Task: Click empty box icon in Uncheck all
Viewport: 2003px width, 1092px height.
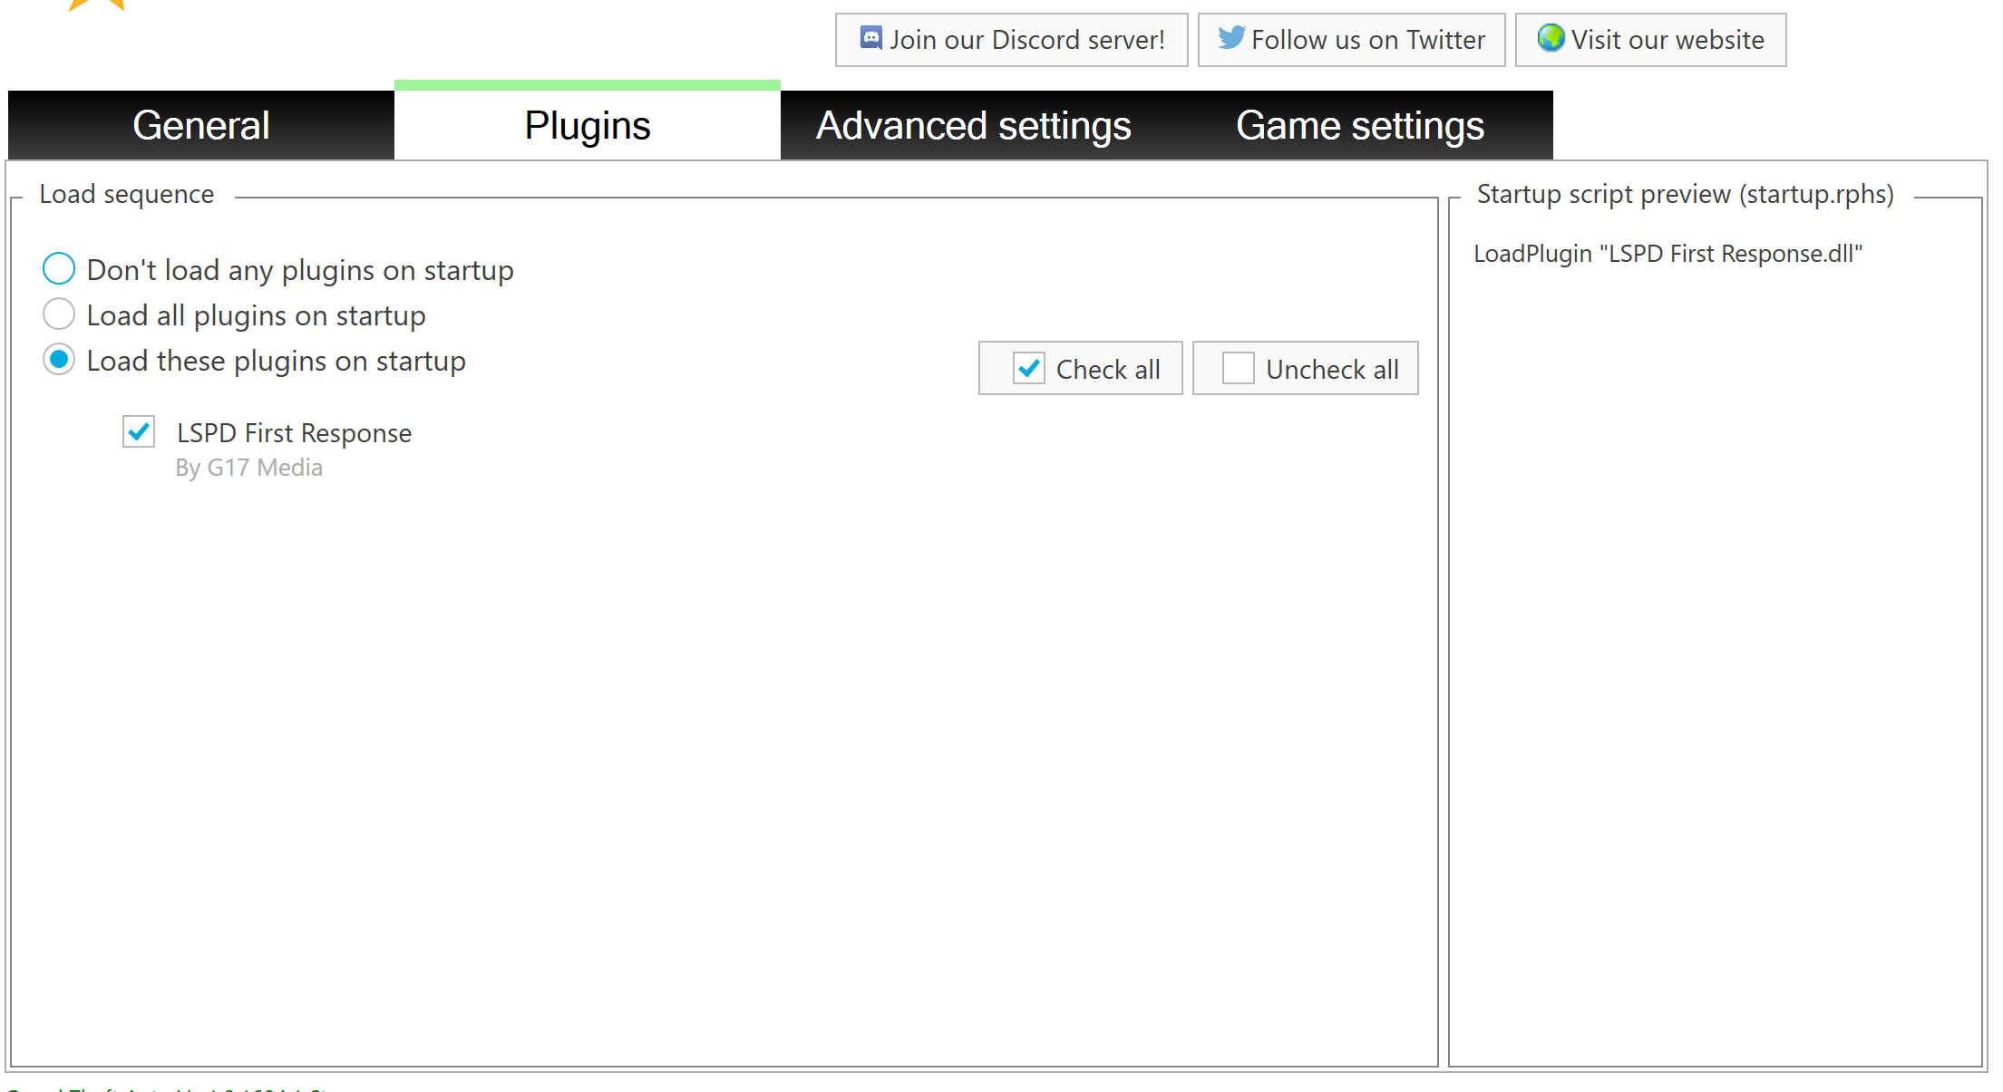Action: pyautogui.click(x=1238, y=368)
